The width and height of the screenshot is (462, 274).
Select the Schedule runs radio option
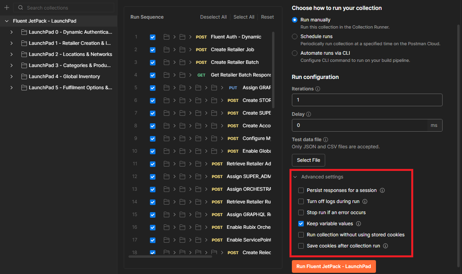(x=295, y=36)
